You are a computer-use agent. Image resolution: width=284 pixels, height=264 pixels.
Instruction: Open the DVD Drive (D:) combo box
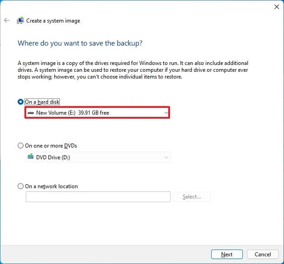coord(98,157)
